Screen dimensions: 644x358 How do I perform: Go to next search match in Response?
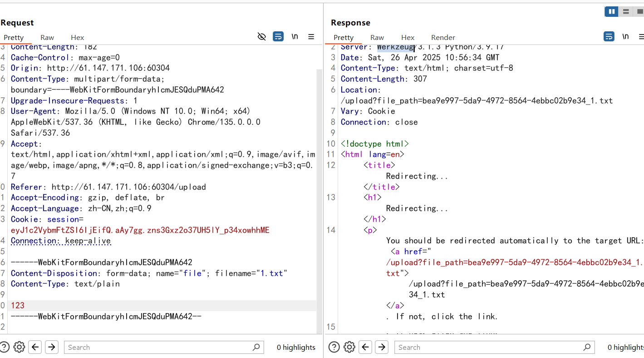point(382,347)
